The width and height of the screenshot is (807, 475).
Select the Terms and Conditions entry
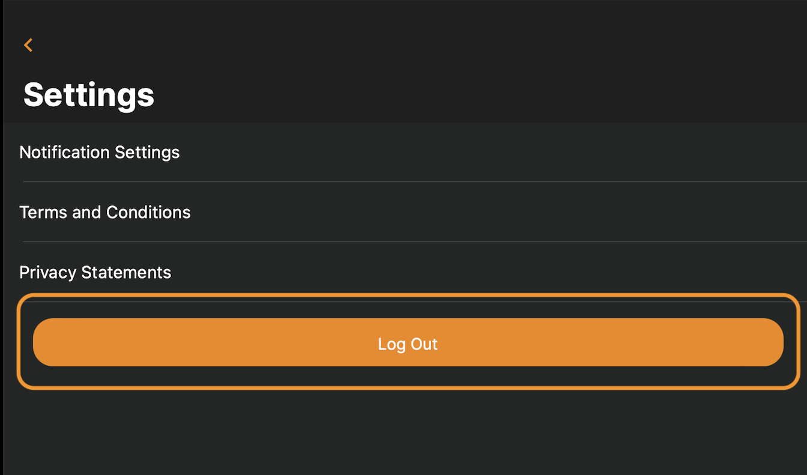pyautogui.click(x=105, y=212)
